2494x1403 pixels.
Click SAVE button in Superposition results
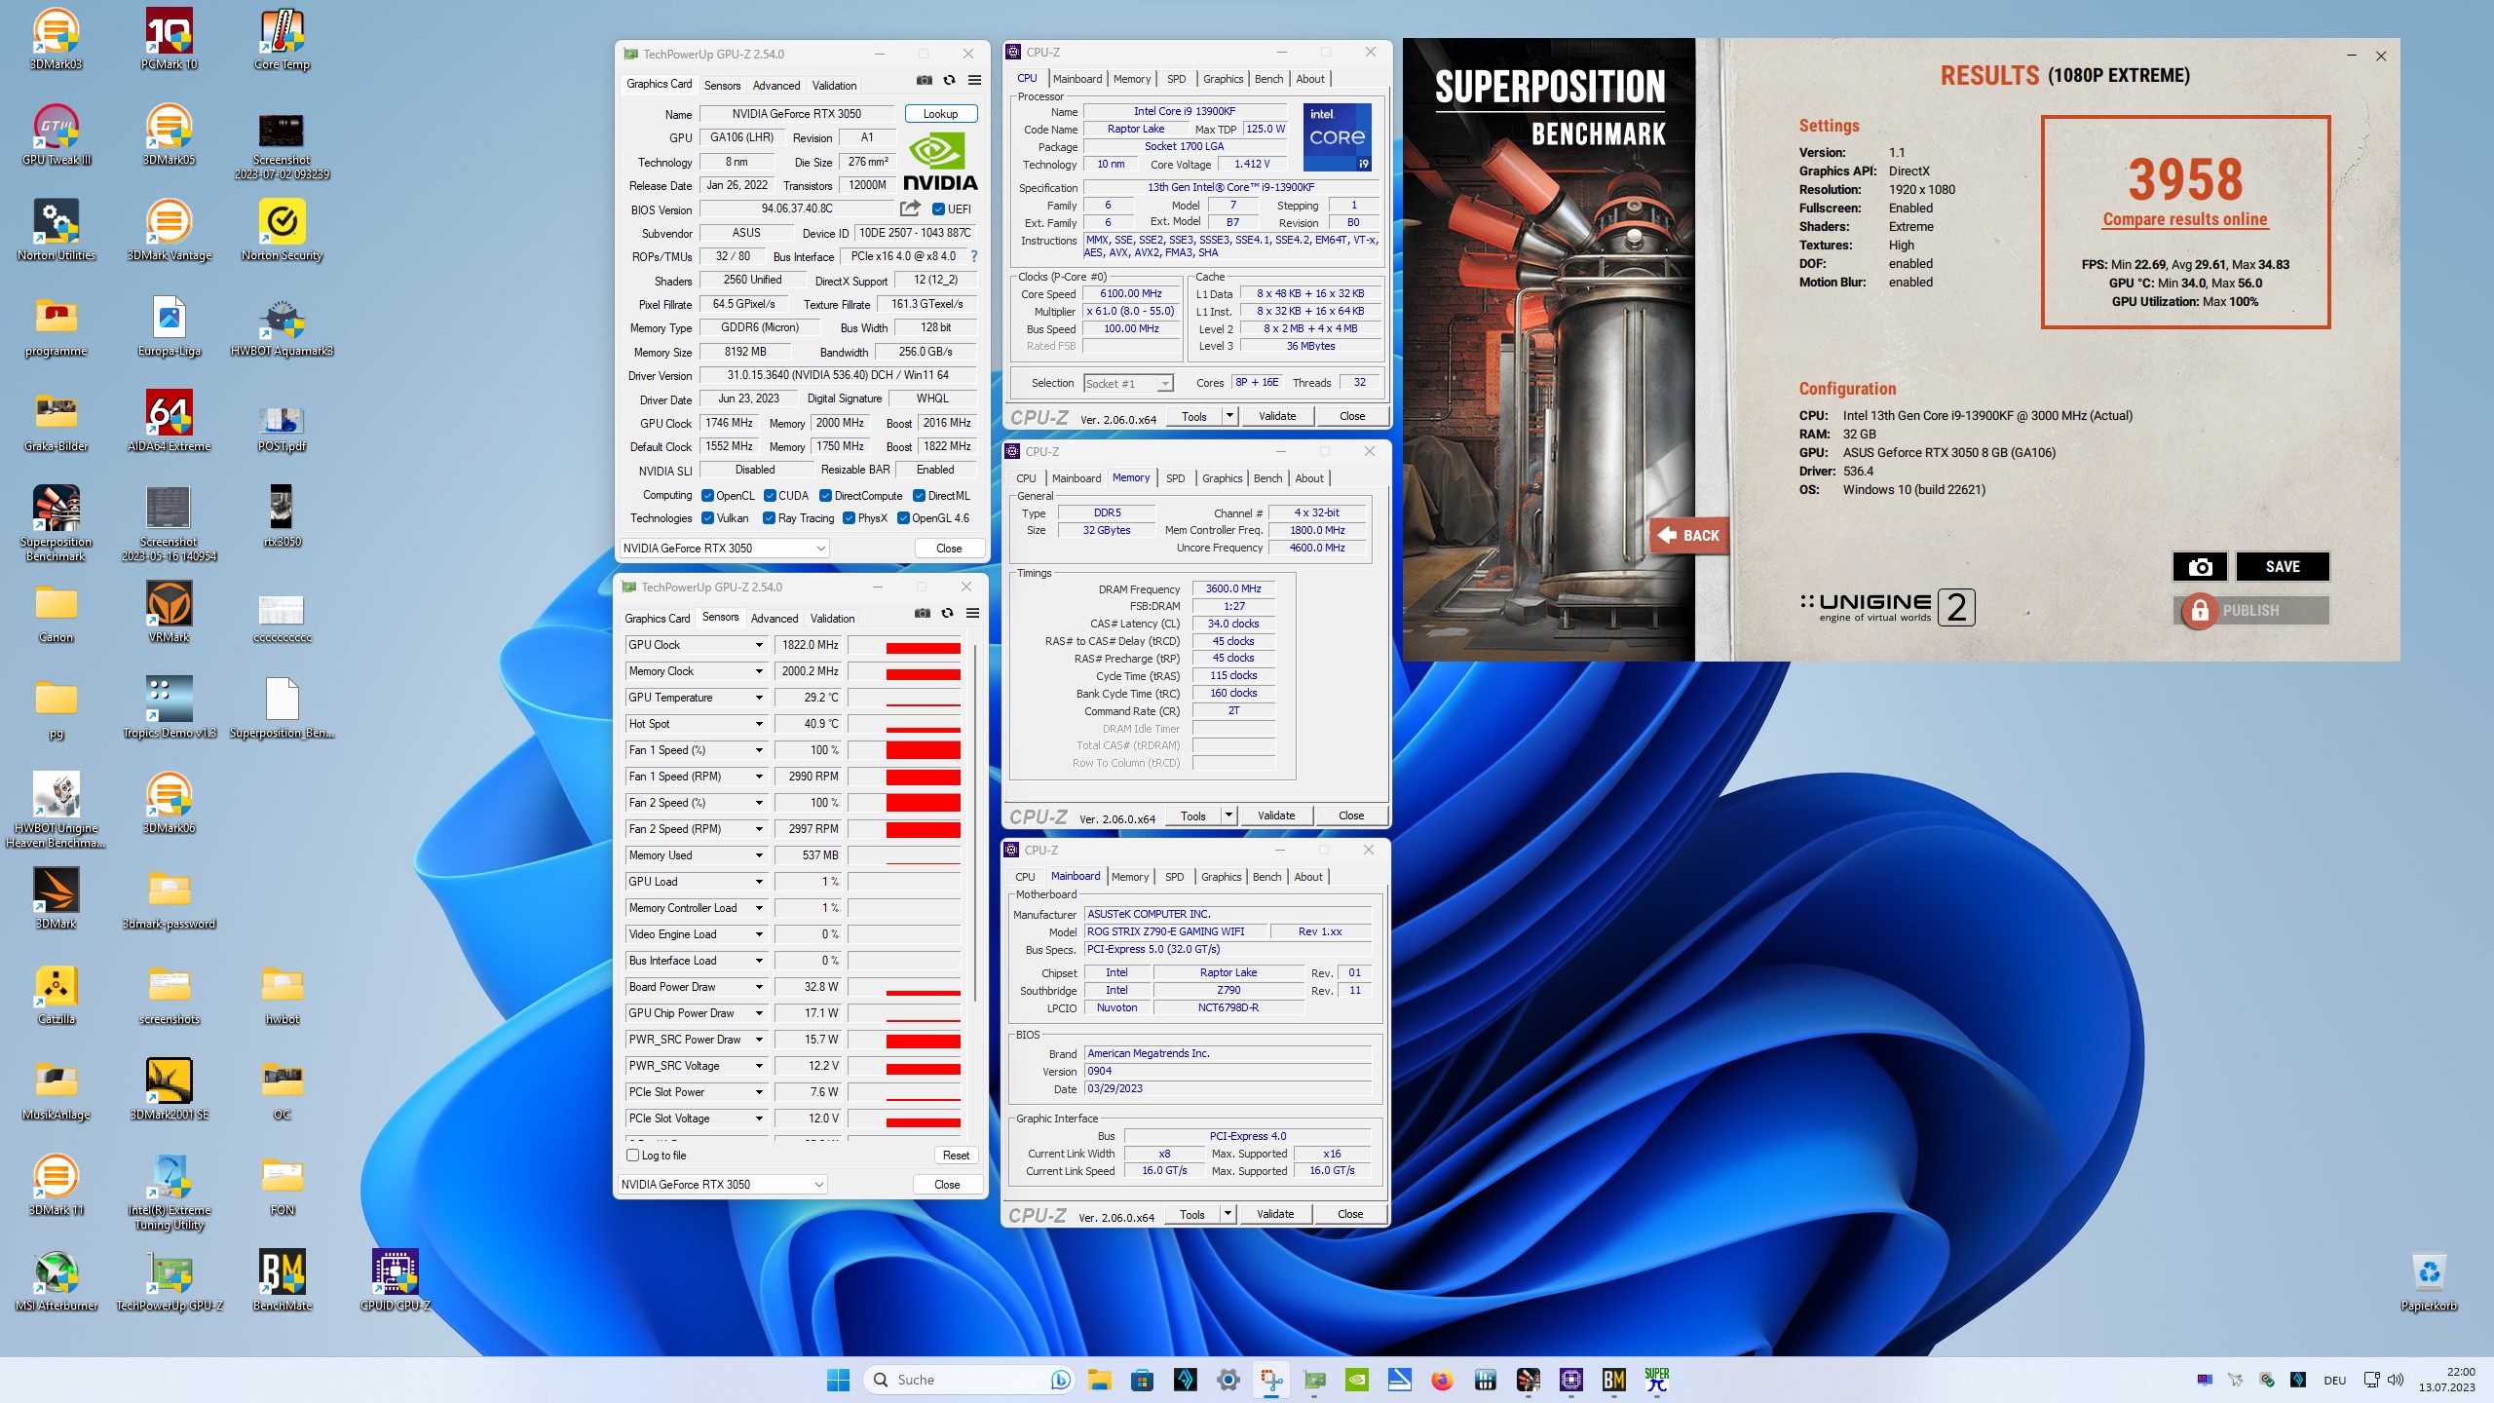[2283, 567]
